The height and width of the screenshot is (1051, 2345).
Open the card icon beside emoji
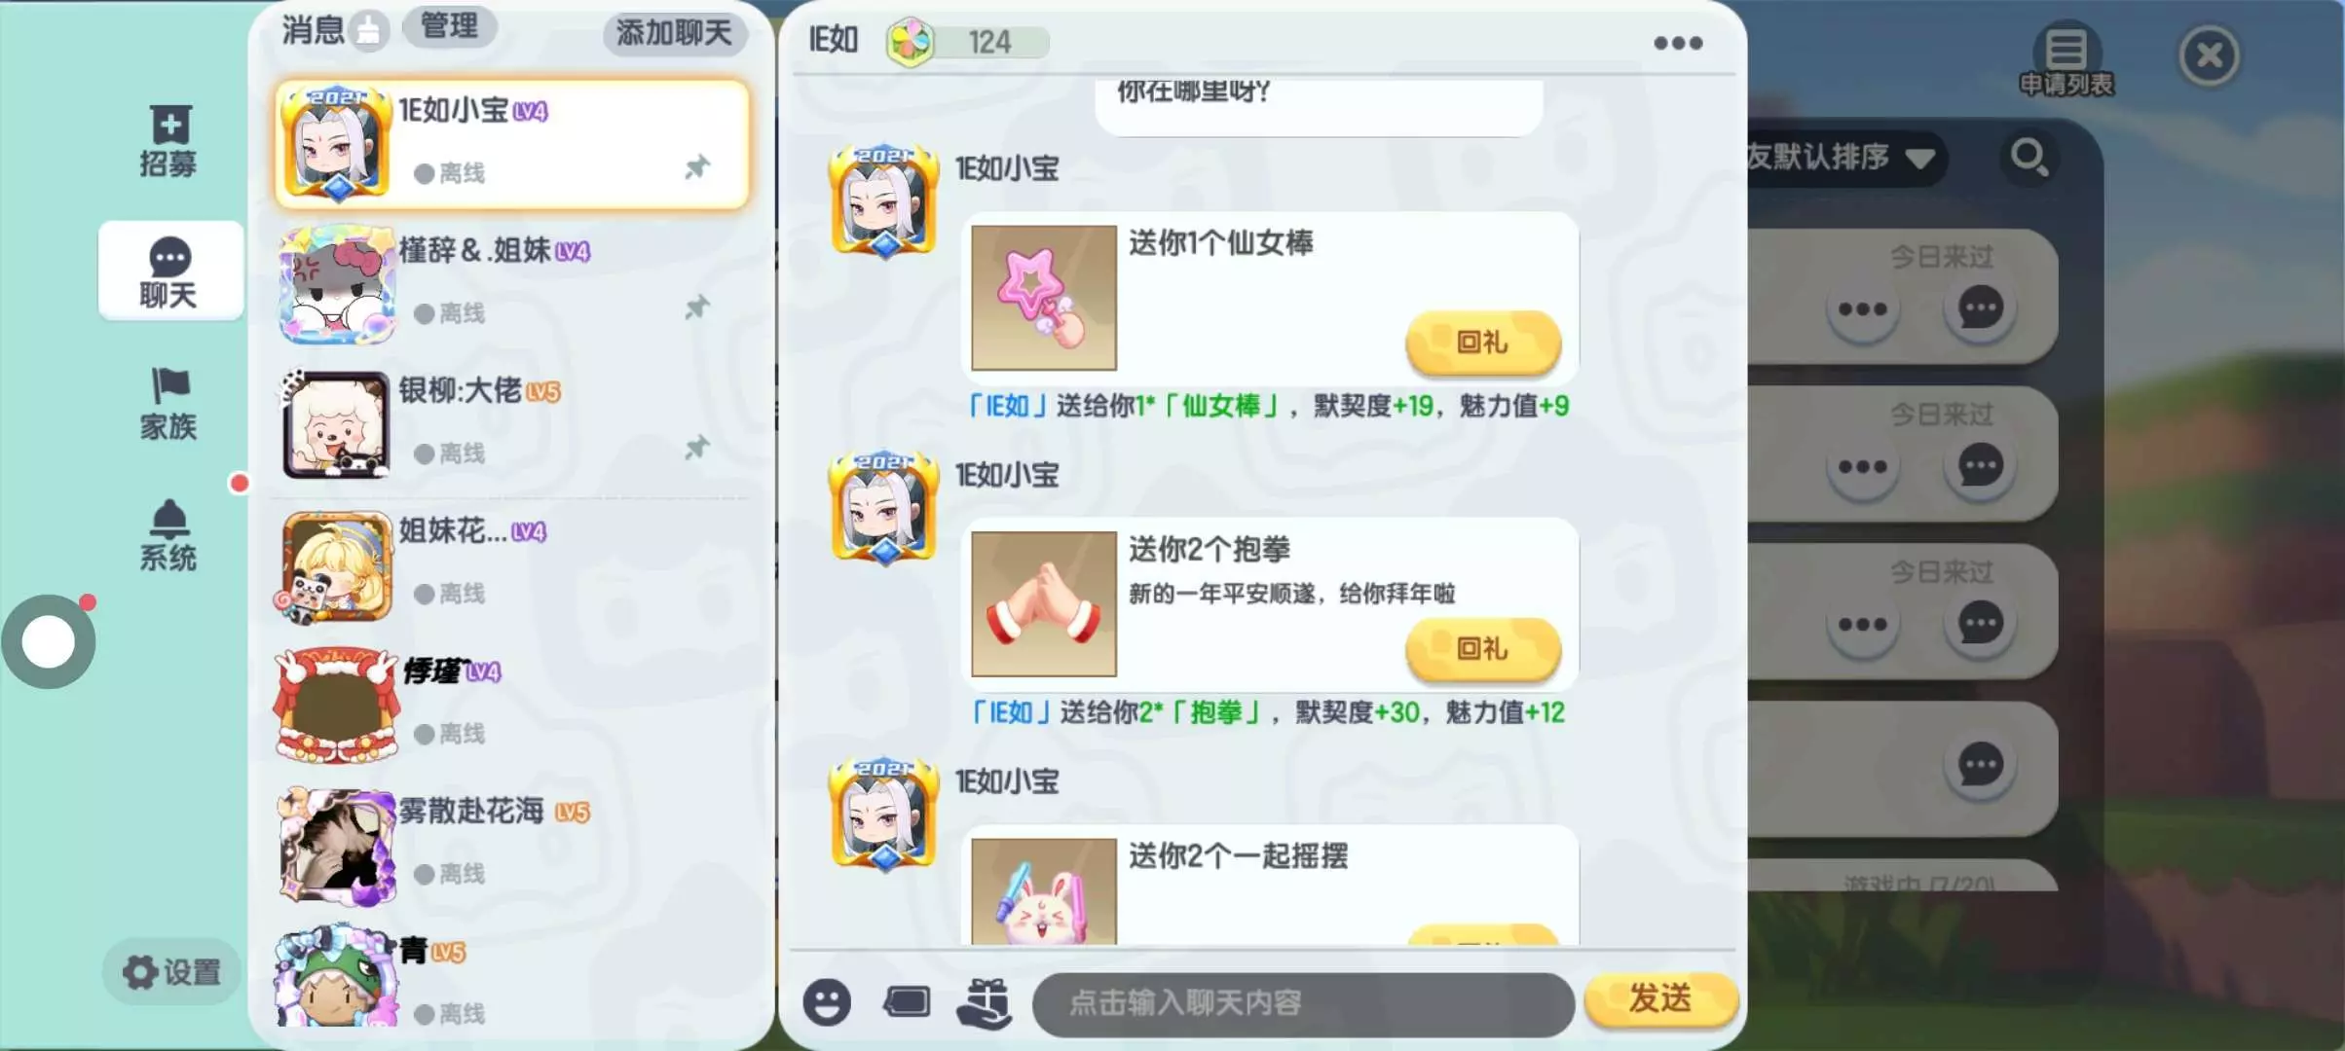[907, 1001]
